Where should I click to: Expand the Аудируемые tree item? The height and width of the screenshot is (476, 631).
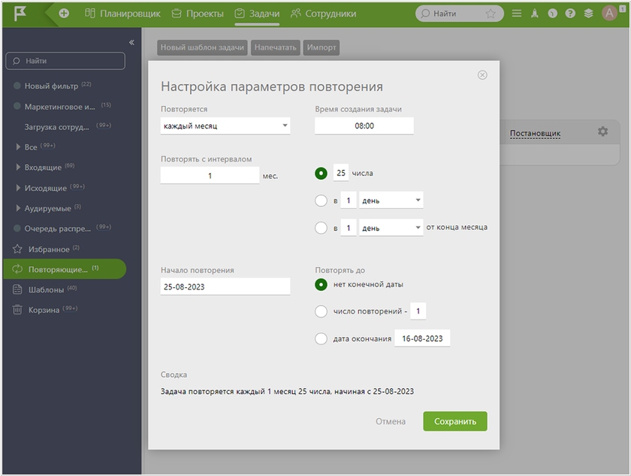pyautogui.click(x=18, y=208)
